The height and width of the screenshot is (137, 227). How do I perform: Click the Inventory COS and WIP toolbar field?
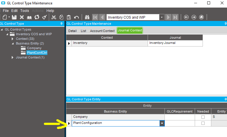[x=133, y=17]
